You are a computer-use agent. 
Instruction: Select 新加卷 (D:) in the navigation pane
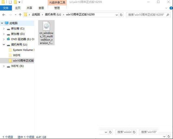[18, 34]
